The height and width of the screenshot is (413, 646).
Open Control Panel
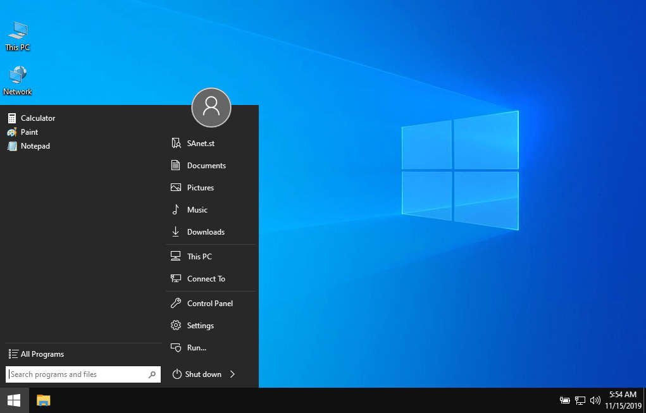(x=209, y=303)
